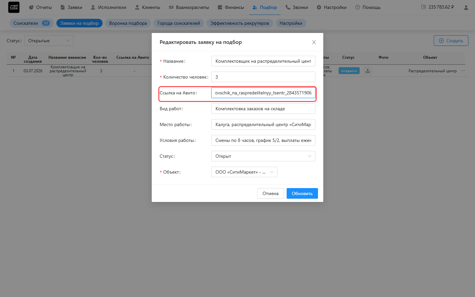Viewport: 475px width, 297px height.
Task: Close the edit request dialog
Action: tap(314, 42)
